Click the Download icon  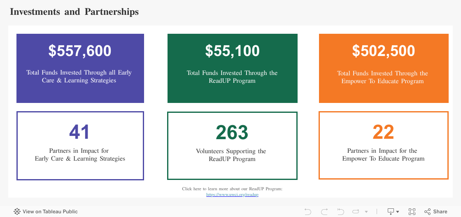point(391,212)
